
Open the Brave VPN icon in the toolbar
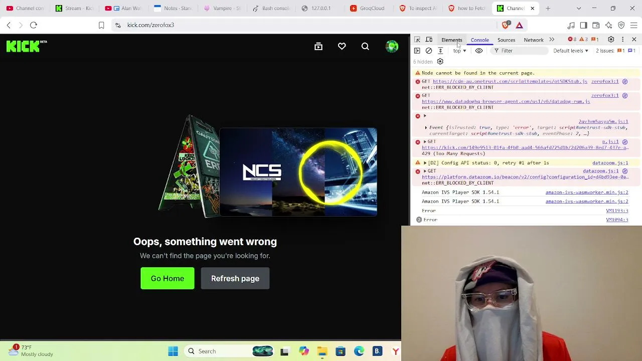[x=621, y=25]
